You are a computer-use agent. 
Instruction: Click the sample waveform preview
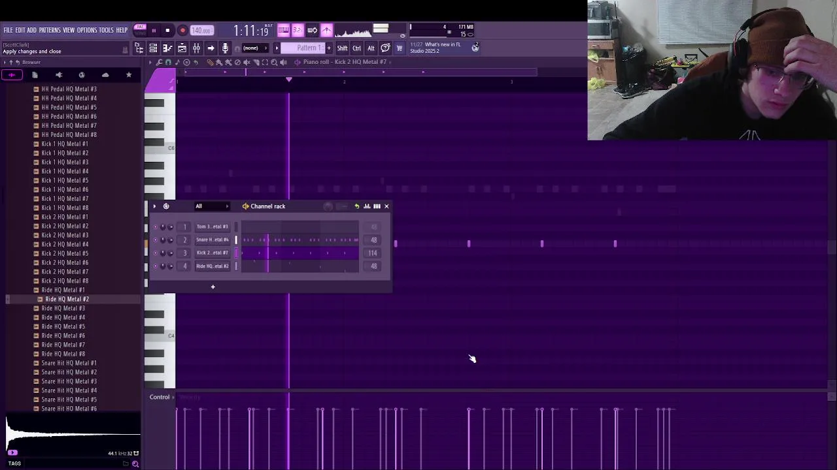pyautogui.click(x=73, y=434)
